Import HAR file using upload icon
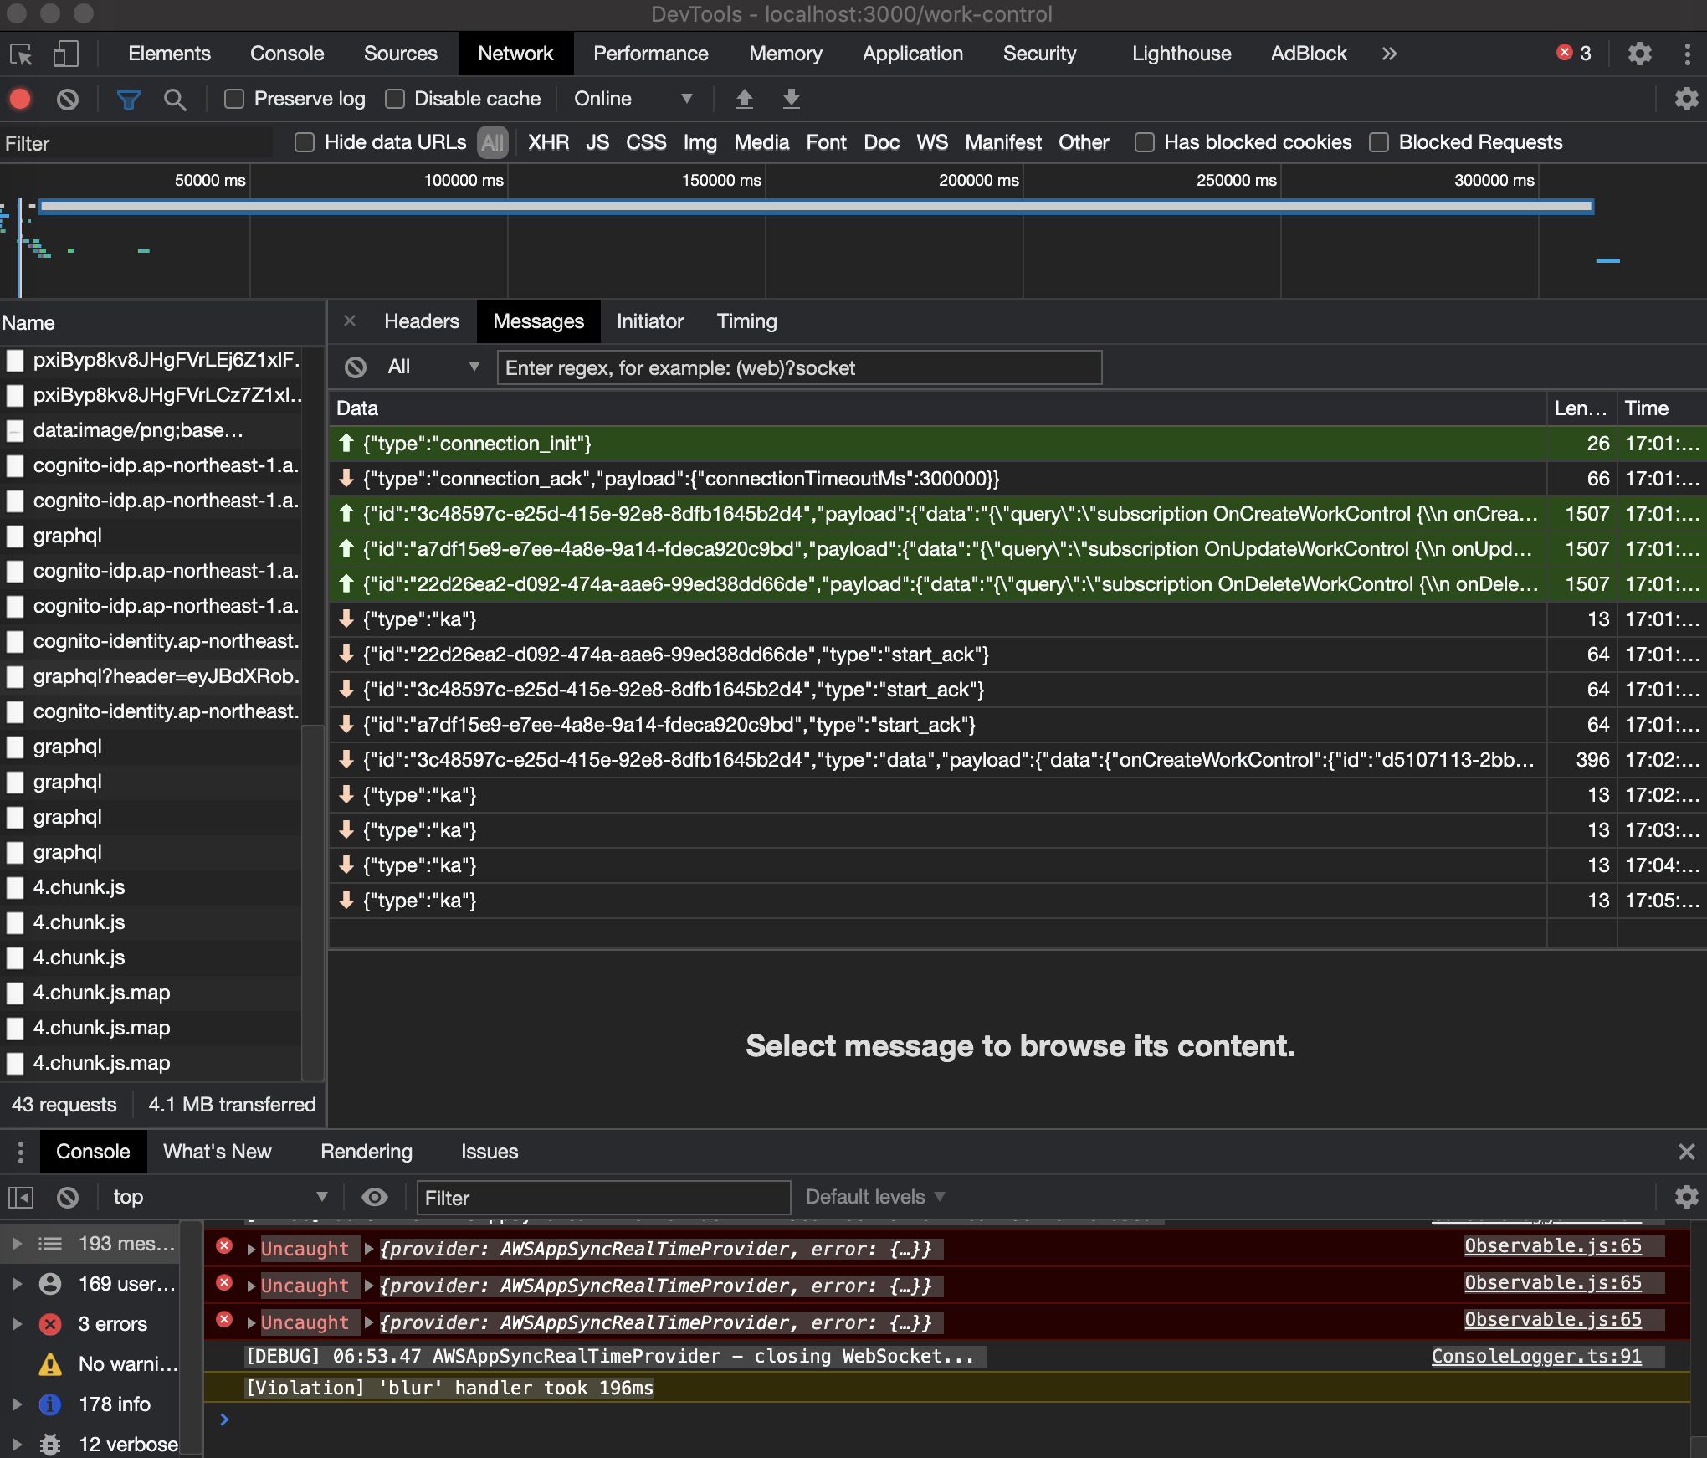The height and width of the screenshot is (1458, 1707). pyautogui.click(x=745, y=99)
